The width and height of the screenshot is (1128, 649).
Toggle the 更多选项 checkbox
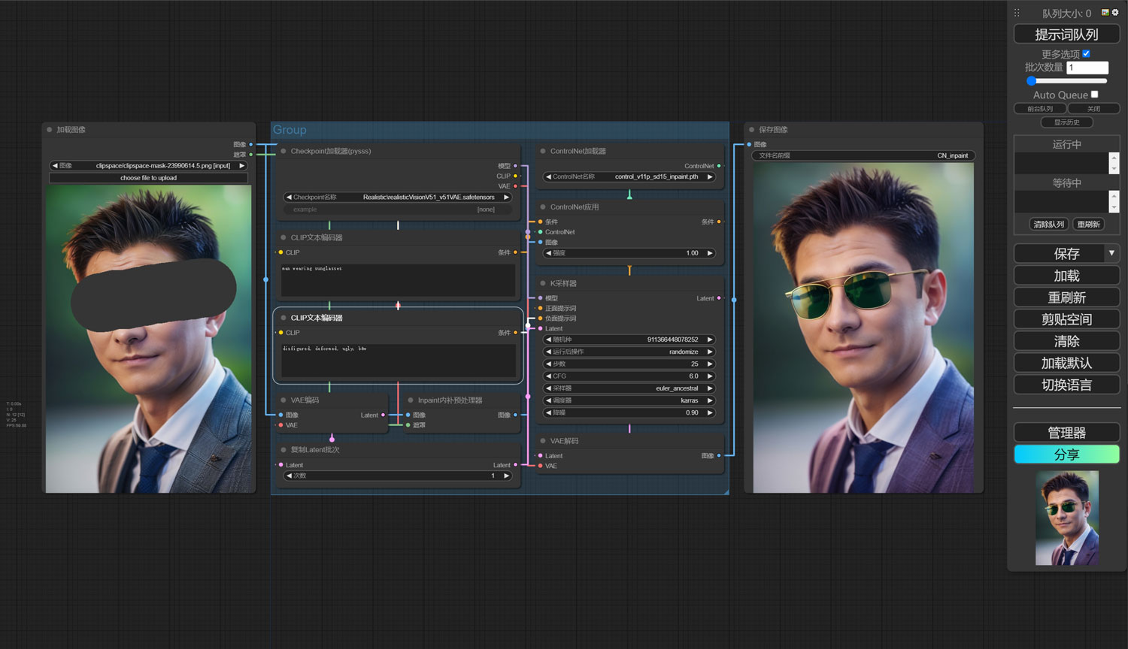[x=1086, y=53]
